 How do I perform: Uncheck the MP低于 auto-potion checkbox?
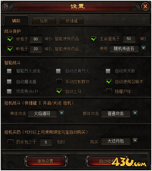pyautogui.click(x=10, y=49)
